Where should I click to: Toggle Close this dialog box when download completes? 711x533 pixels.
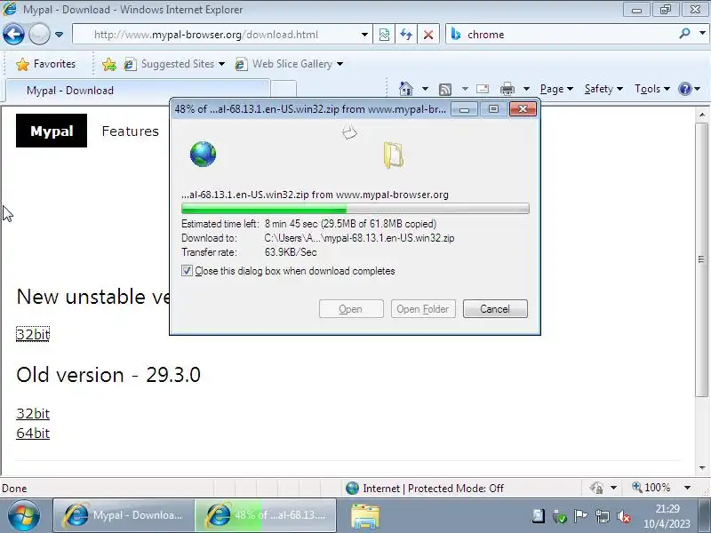pyautogui.click(x=187, y=271)
